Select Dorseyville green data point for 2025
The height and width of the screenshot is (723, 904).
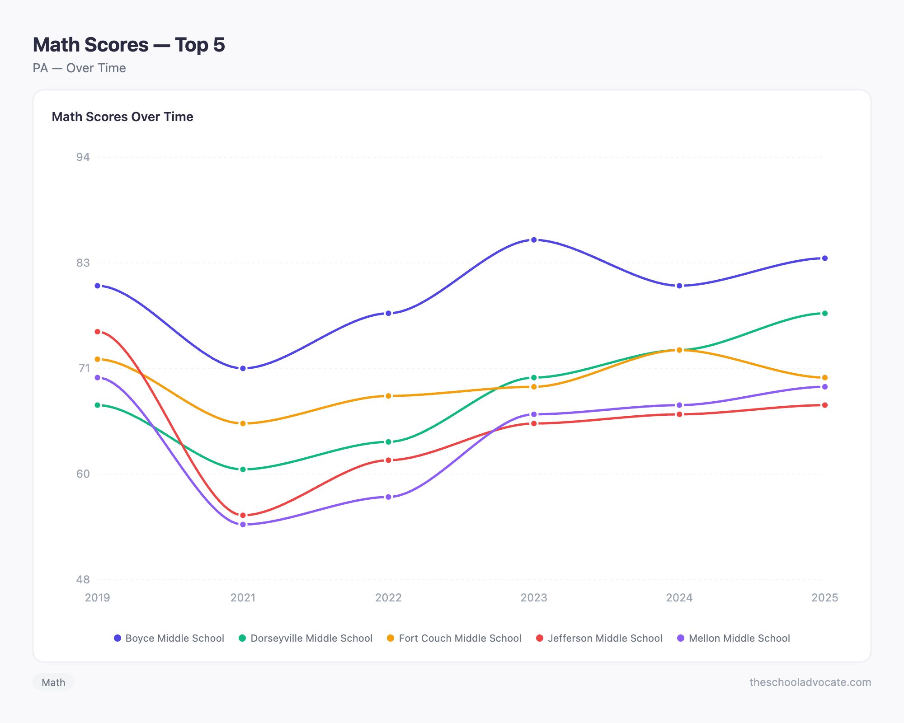(825, 313)
